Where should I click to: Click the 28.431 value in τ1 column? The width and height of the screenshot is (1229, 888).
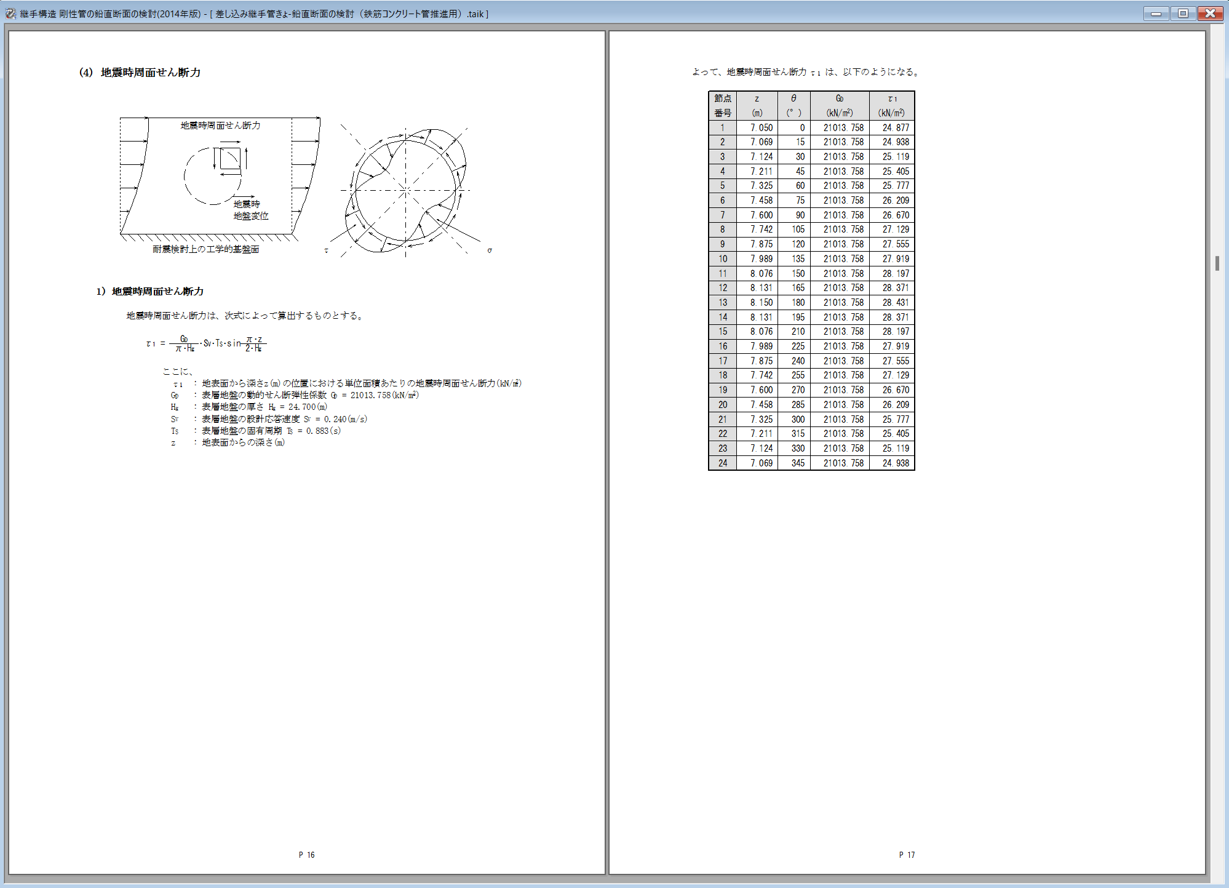click(x=895, y=303)
